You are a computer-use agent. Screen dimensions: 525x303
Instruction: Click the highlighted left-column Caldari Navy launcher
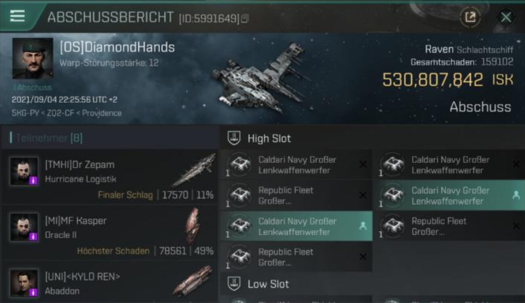pos(296,226)
